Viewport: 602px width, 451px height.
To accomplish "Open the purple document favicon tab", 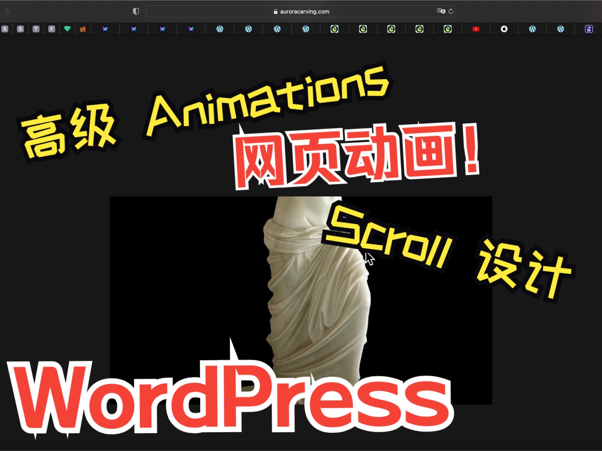I will [589, 29].
